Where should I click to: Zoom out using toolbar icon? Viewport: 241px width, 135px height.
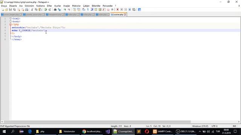(69, 10)
